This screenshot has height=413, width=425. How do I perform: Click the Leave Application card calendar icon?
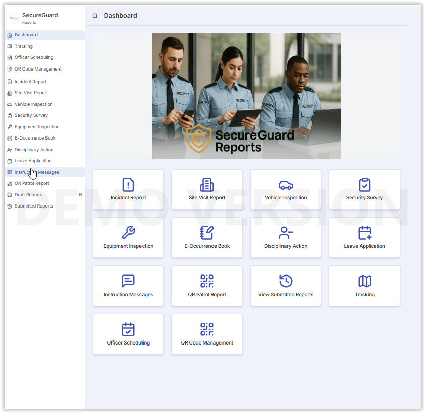coord(365,233)
